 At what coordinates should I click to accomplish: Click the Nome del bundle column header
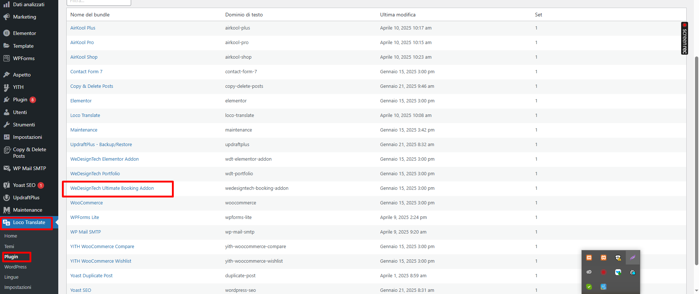point(90,15)
